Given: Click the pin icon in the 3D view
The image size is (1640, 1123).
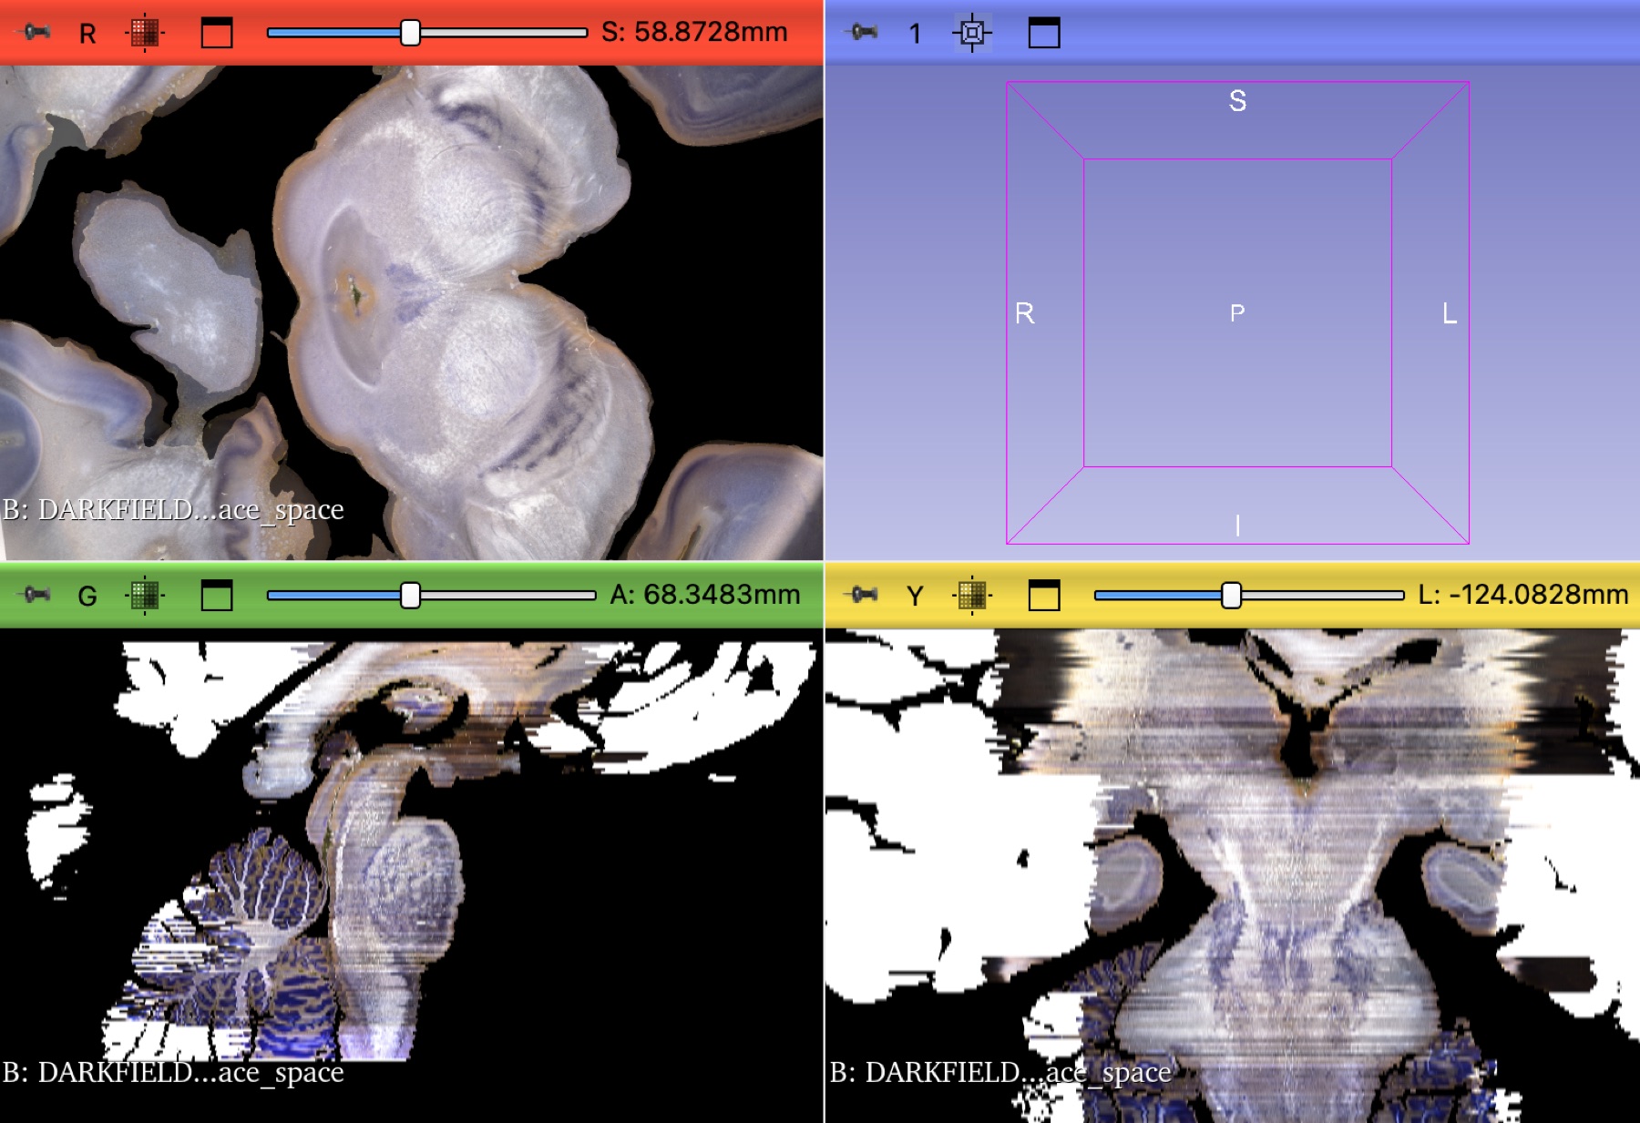Looking at the screenshot, I should (x=862, y=33).
